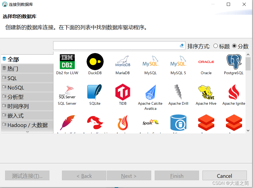The image size is (253, 188).
Task: Switch to the 分析型 category
Action: point(27,97)
